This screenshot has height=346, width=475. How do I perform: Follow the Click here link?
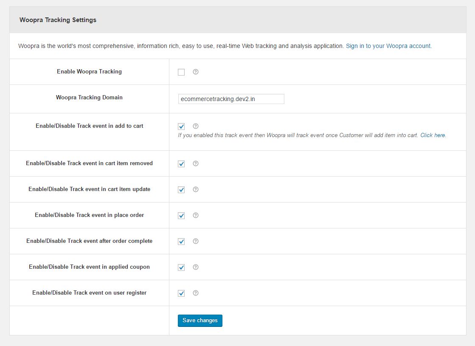point(433,135)
